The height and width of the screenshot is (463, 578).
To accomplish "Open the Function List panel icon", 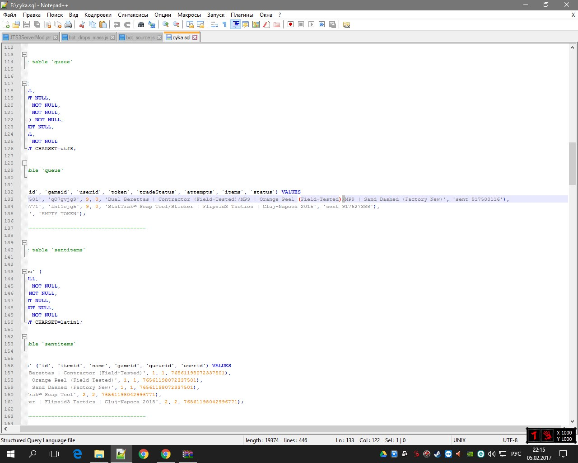I will click(x=266, y=24).
